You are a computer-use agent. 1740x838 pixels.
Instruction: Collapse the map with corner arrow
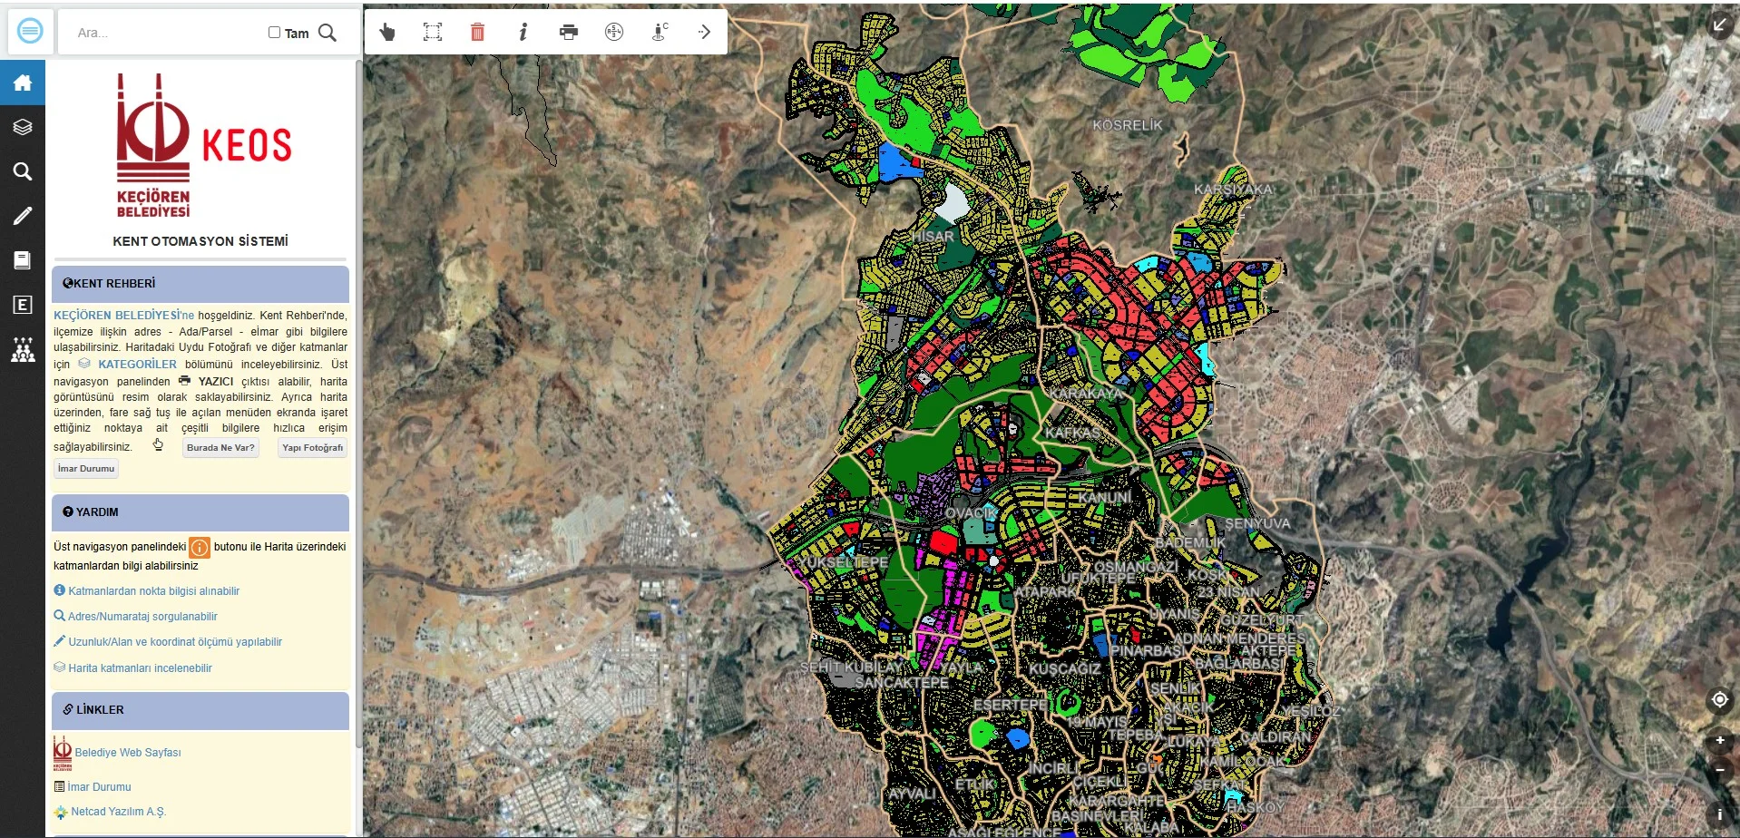click(1719, 24)
